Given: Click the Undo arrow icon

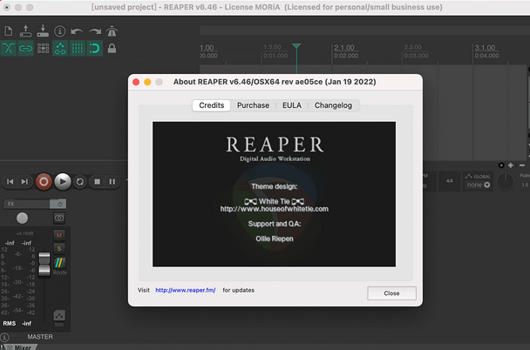Looking at the screenshot, I should tap(77, 31).
